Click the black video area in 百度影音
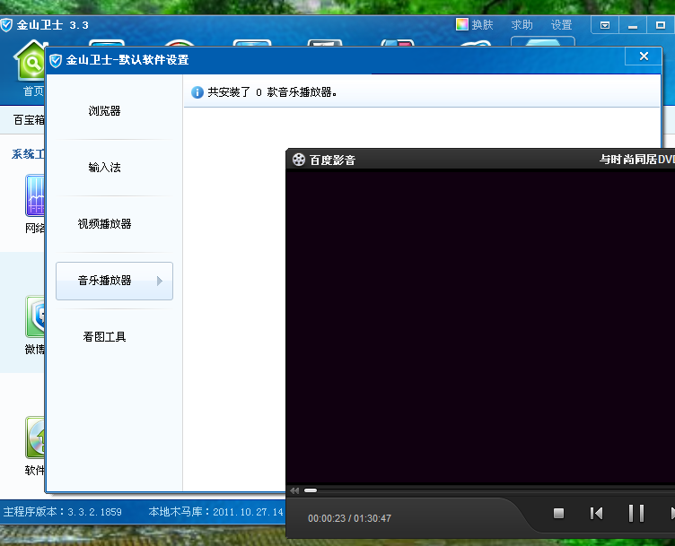 point(480,327)
